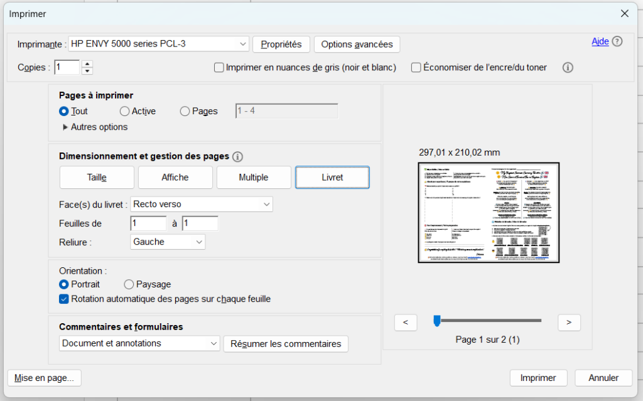Viewport: 643px width, 401px height.
Task: Open the Aide link
Action: pos(600,41)
